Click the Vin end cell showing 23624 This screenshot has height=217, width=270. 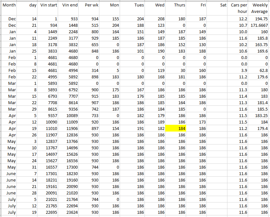[69, 212]
